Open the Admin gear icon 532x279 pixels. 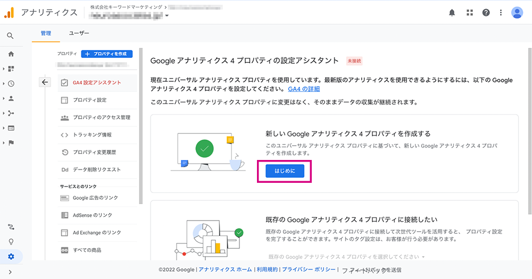coord(11,257)
